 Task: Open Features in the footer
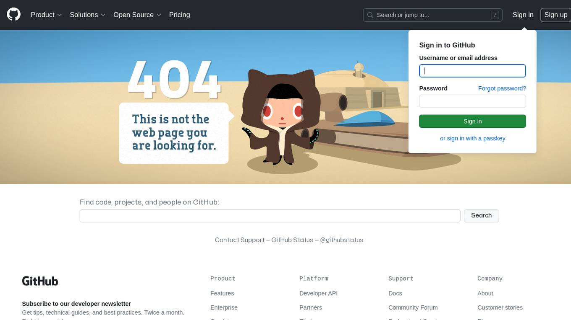[x=222, y=293]
